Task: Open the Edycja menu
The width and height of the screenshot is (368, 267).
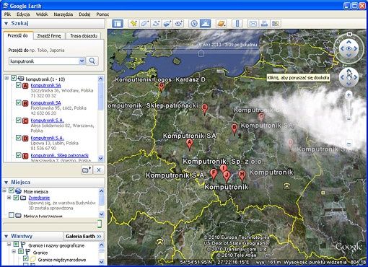Action: (x=23, y=14)
